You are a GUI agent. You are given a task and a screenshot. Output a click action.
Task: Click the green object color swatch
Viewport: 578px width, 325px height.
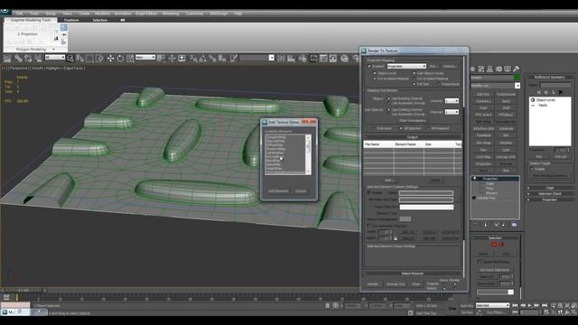tap(517, 78)
